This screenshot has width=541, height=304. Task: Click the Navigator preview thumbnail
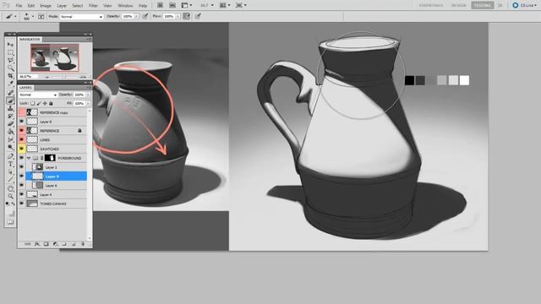click(54, 57)
